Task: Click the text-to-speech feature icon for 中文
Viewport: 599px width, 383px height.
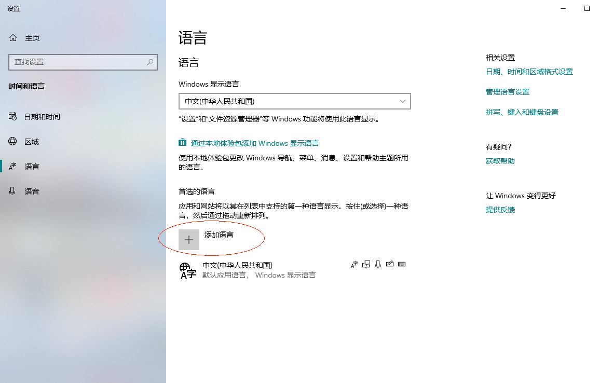Action: [x=366, y=264]
